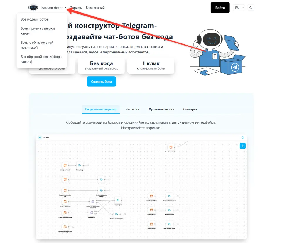The height and width of the screenshot is (244, 287).
Task: Select the /start command trigger node
Action: click(65, 179)
